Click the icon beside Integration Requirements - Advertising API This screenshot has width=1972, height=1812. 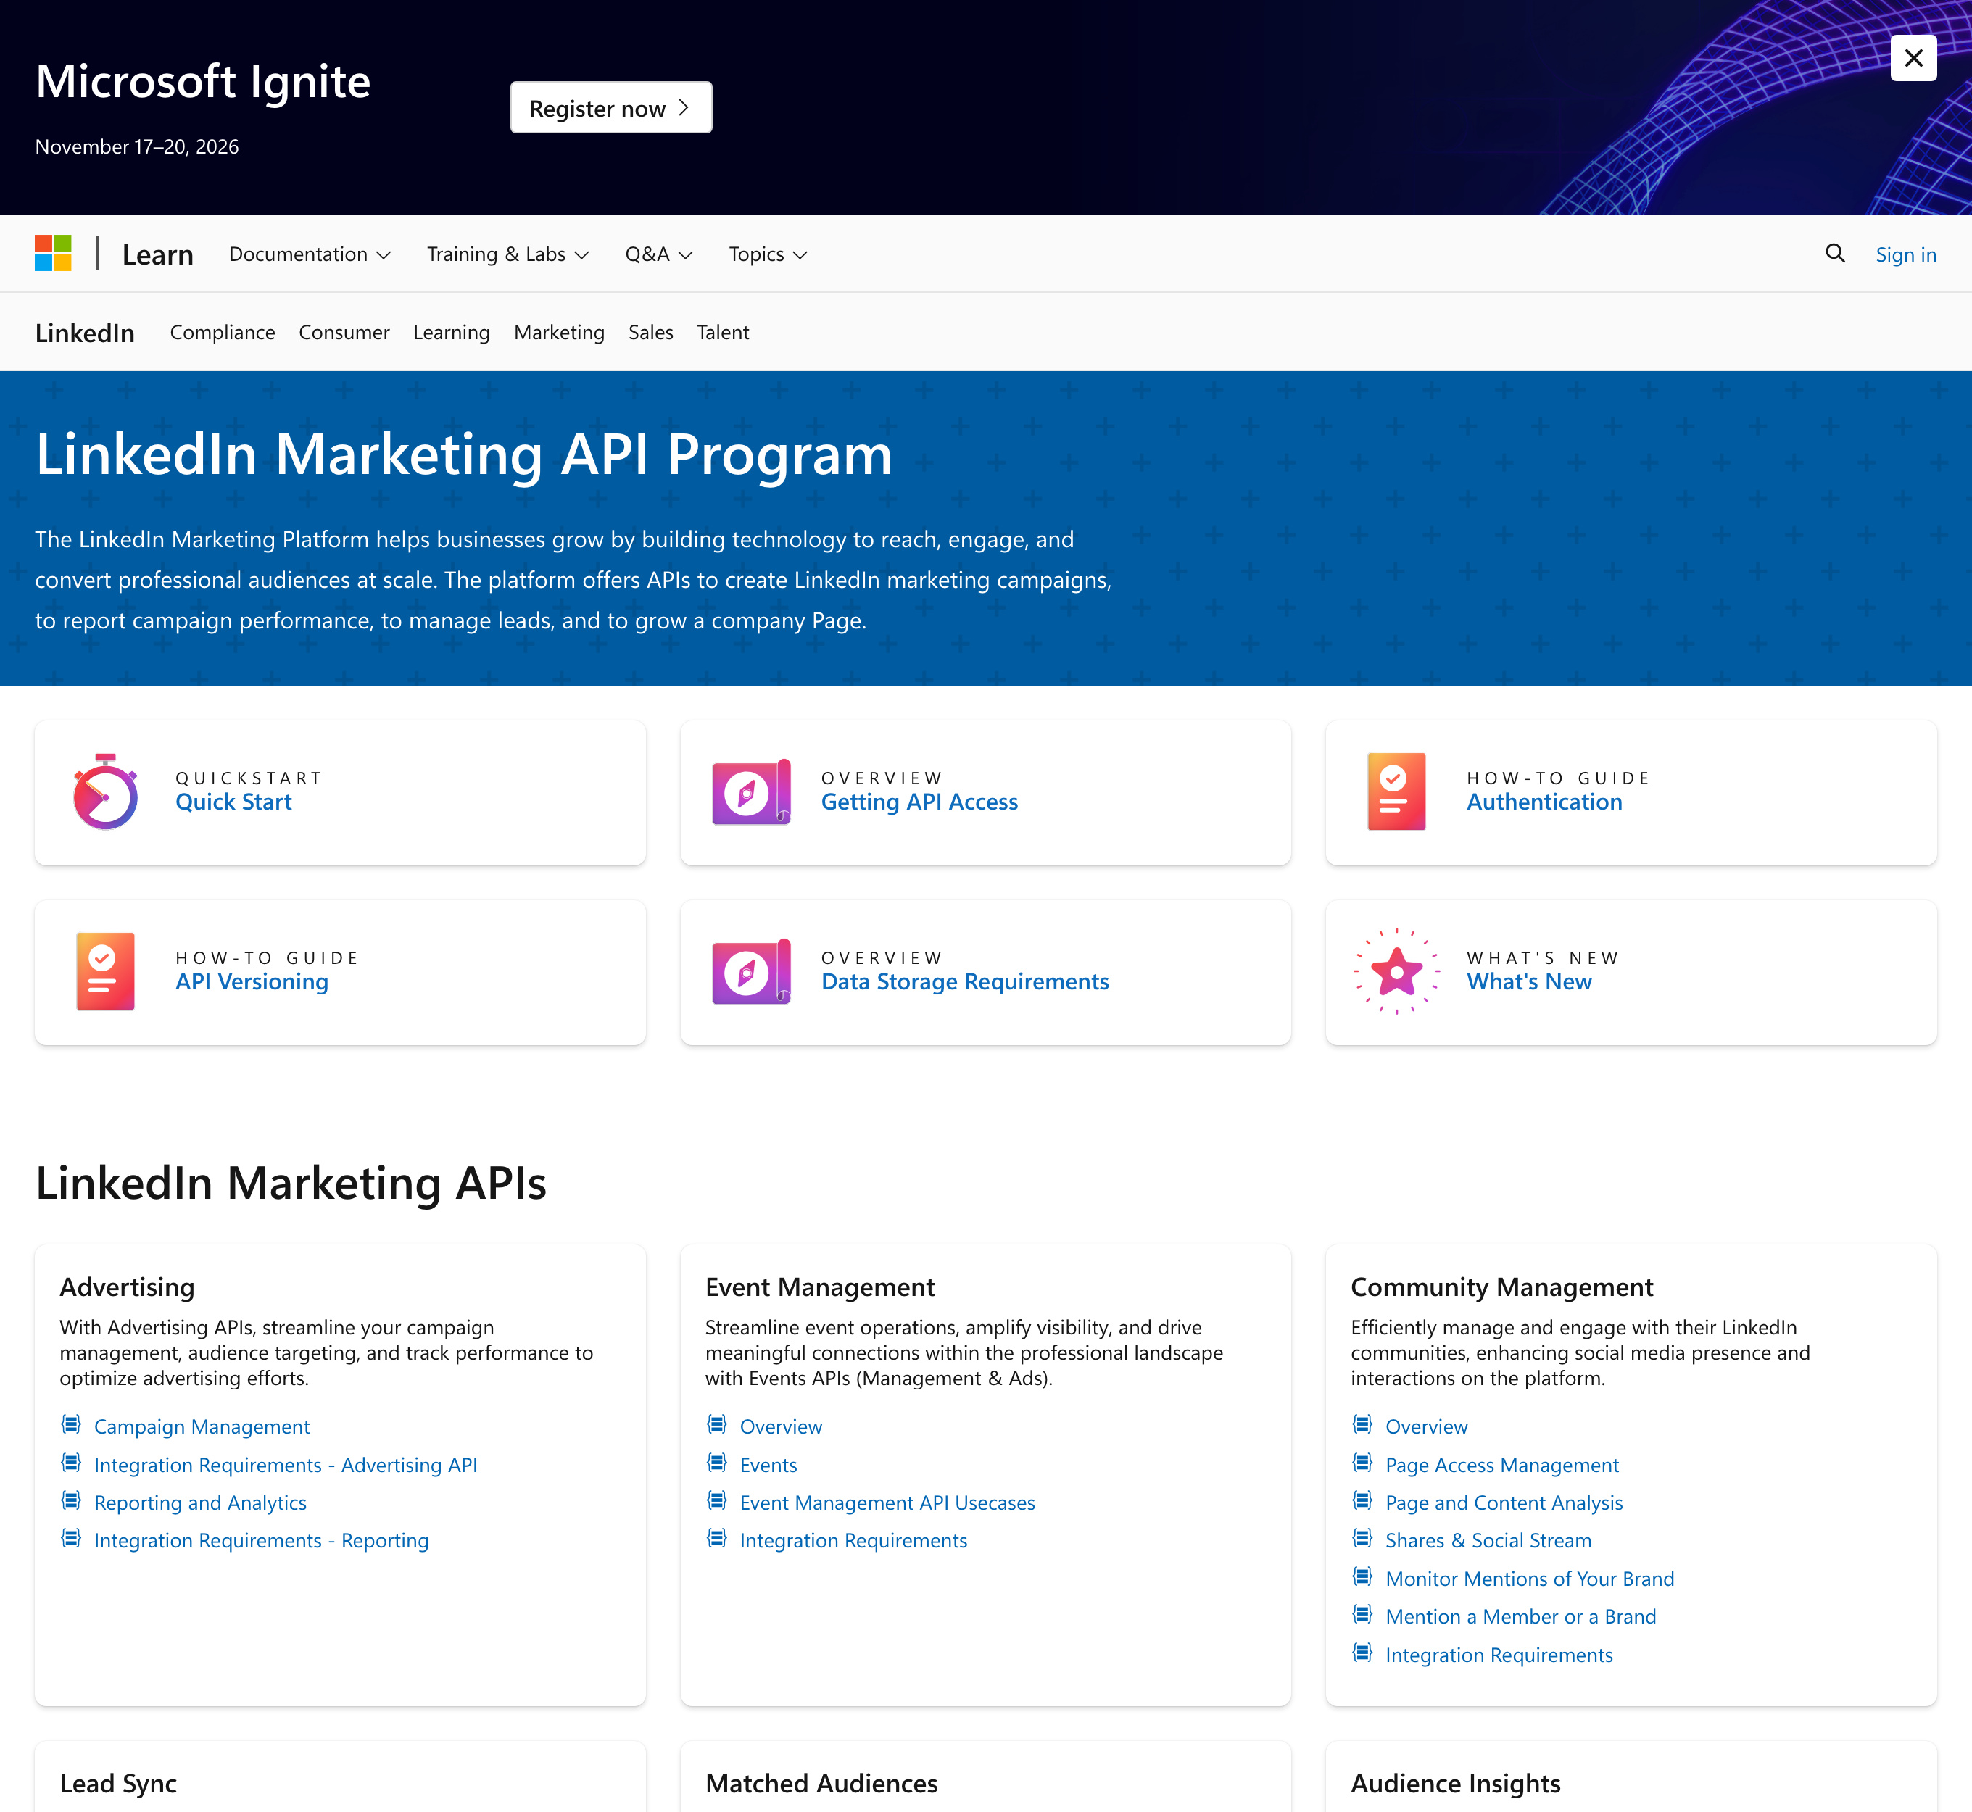(70, 1463)
